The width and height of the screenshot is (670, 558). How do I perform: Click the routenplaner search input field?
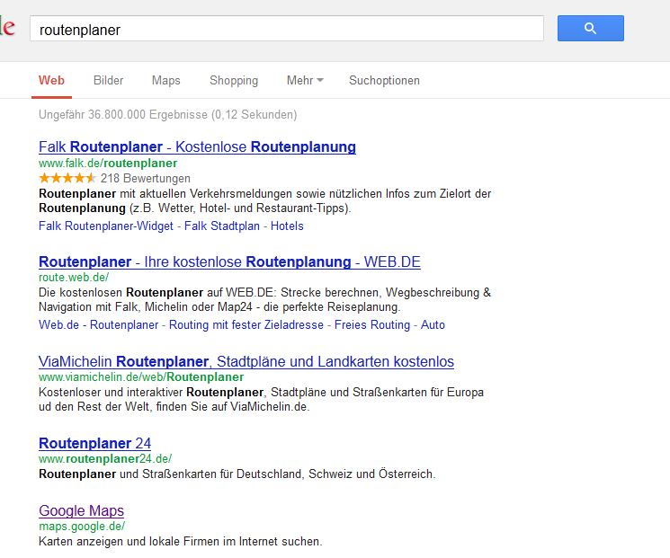point(287,29)
